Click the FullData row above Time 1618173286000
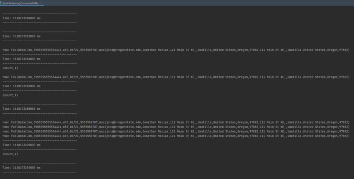The height and width of the screenshot is (179, 354). point(176,77)
